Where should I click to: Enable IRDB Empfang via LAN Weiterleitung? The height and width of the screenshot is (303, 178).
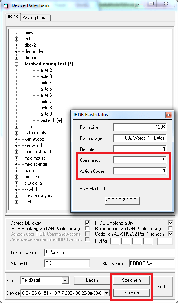pyautogui.click(x=87, y=229)
